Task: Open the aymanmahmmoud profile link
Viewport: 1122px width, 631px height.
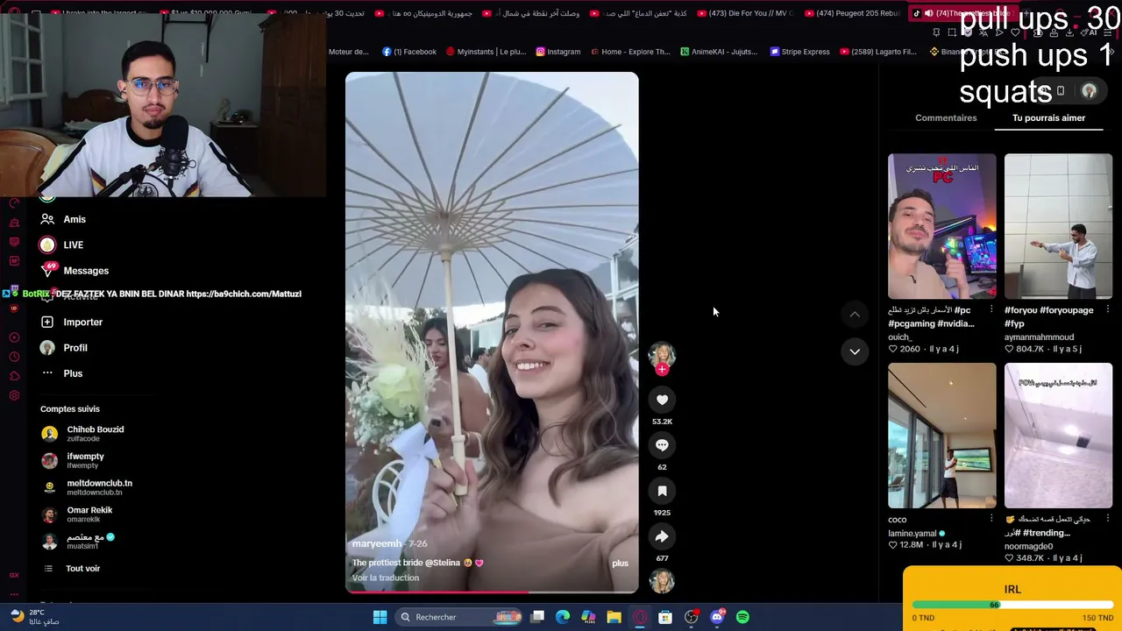Action: (x=1039, y=337)
